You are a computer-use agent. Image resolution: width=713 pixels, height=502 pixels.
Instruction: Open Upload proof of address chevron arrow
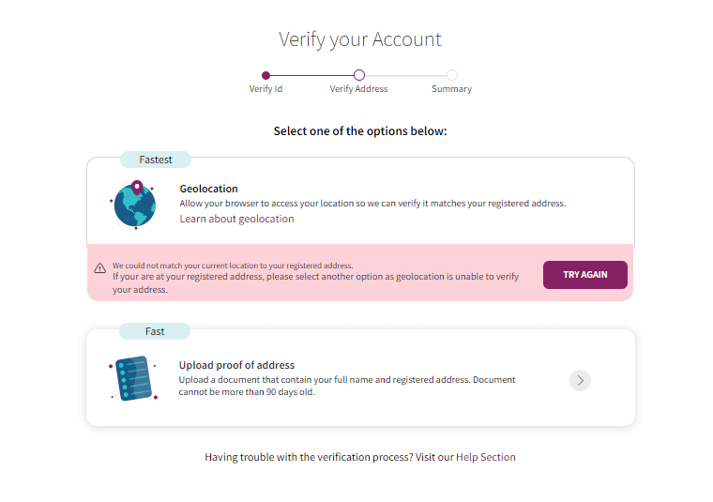click(x=580, y=381)
